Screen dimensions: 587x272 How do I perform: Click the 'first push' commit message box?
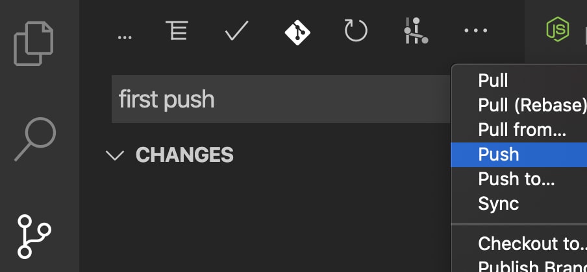tap(281, 99)
